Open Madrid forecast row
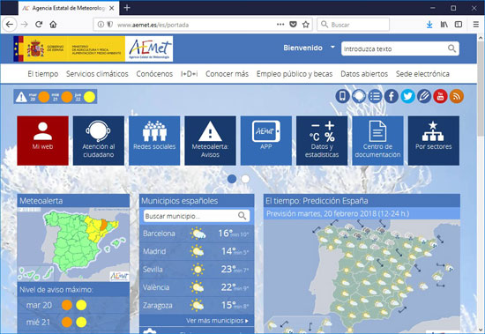This screenshot has height=334, width=485. (x=197, y=251)
